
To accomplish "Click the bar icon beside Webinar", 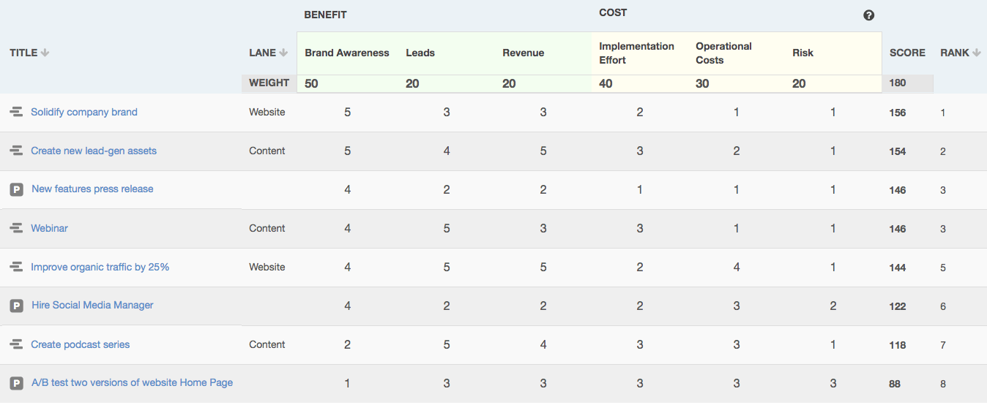I will 15,228.
